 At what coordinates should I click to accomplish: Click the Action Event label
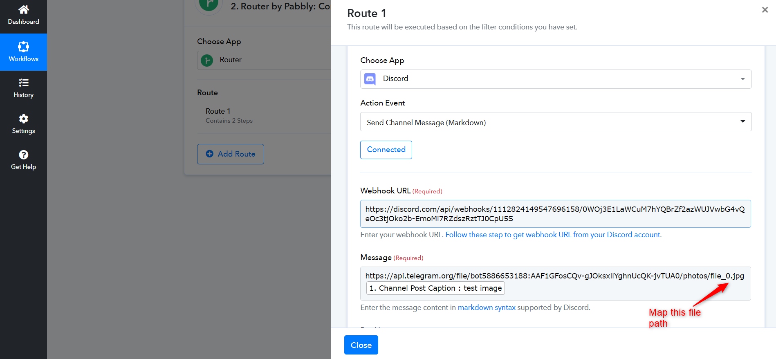coord(383,103)
